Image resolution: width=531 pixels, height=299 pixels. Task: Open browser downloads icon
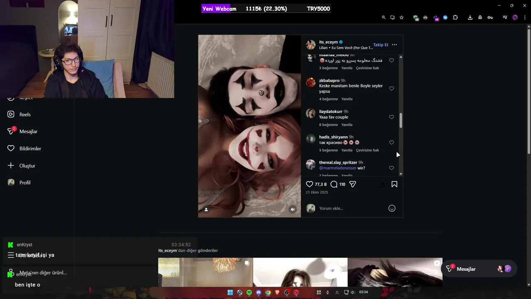coord(470,17)
